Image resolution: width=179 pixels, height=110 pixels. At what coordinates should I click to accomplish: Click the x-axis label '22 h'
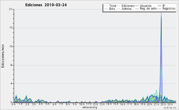coord(163,104)
